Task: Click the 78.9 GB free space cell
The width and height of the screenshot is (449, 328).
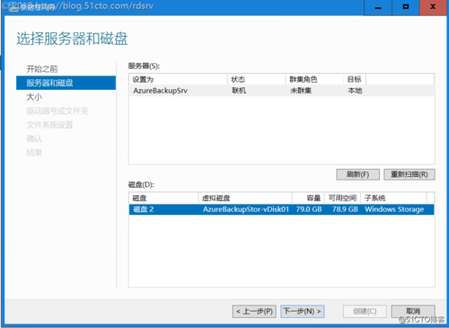Action: click(345, 209)
